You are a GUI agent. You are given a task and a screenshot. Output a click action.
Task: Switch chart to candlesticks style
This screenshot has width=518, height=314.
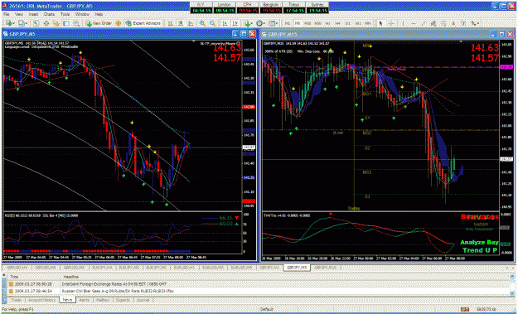181,23
